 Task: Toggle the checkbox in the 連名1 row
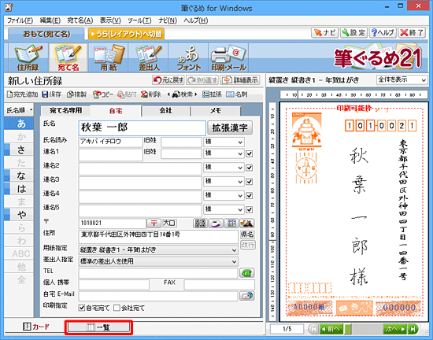pyautogui.click(x=250, y=153)
